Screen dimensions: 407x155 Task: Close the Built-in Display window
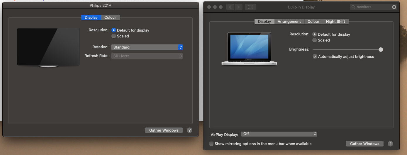click(x=209, y=7)
